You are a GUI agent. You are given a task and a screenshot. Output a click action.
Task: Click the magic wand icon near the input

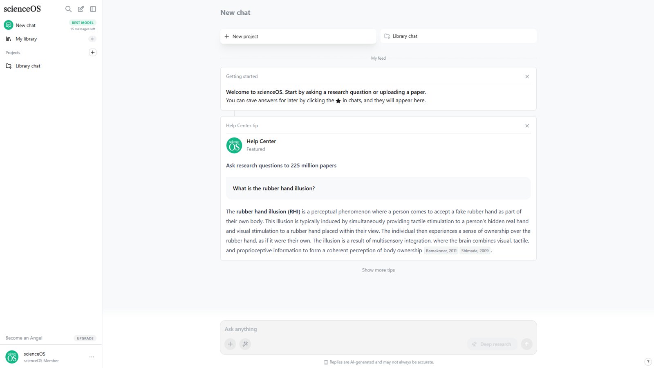(245, 344)
